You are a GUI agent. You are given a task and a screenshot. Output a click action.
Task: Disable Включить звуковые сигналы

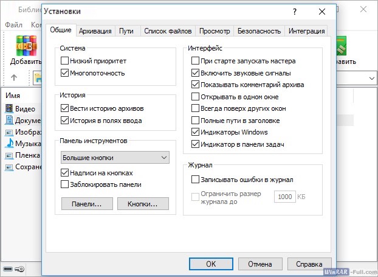195,72
